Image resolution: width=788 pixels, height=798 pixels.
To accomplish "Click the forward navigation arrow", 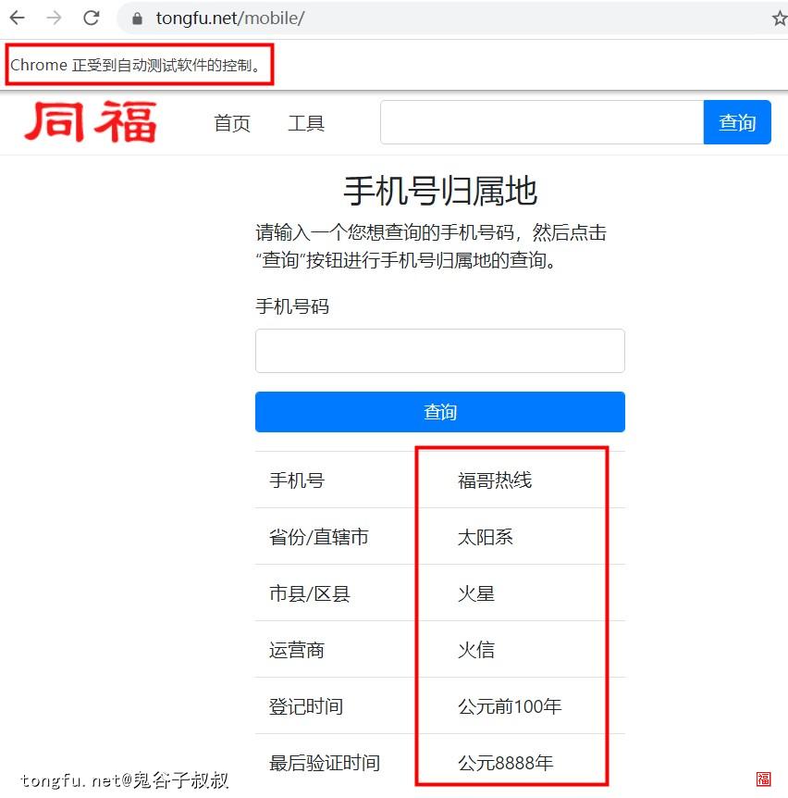I will pyautogui.click(x=54, y=17).
